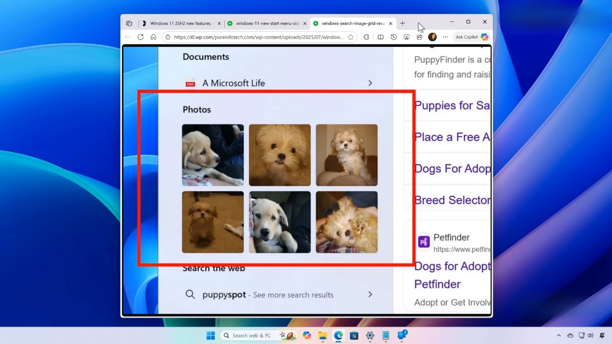The image size is (612, 344).
Task: Open browser History
Action: (x=394, y=37)
